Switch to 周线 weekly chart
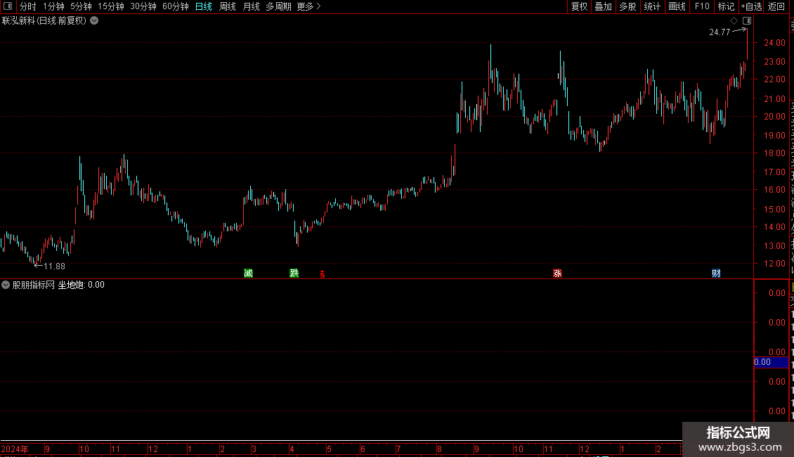Viewport: 794px width, 457px height. (x=228, y=6)
